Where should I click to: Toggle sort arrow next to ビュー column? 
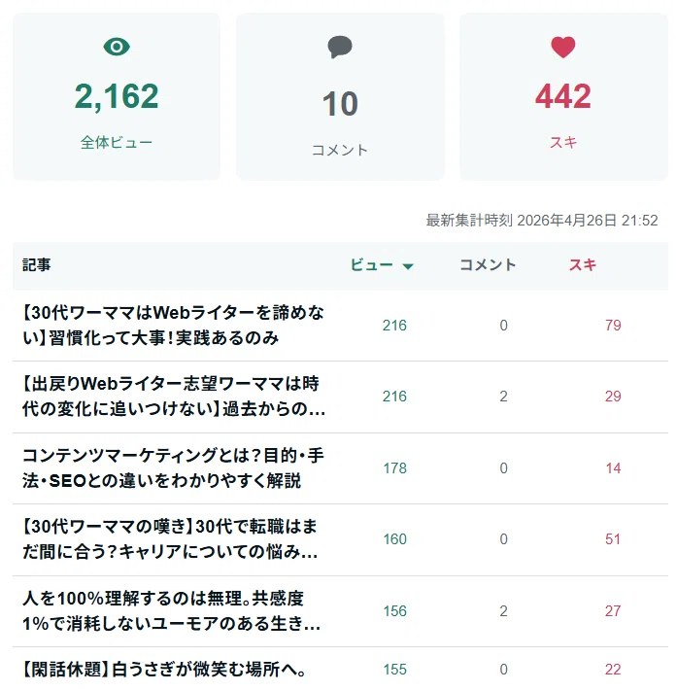(408, 266)
